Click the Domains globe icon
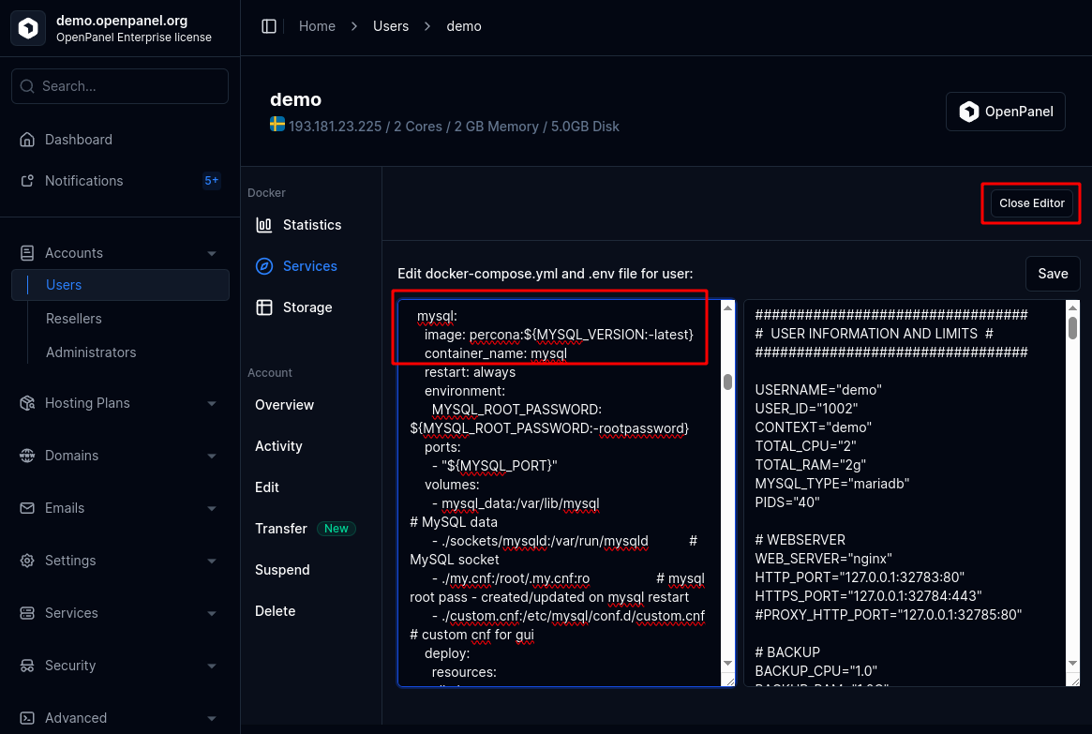 point(27,456)
